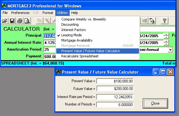179x116 pixels.
Task: Maximize the Present Value calculator window
Action: 163,72
